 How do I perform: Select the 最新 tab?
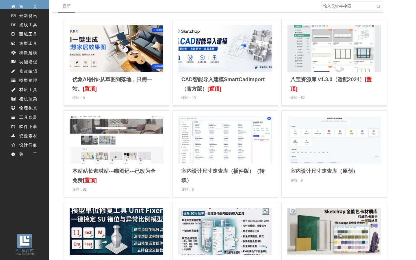pos(67,6)
